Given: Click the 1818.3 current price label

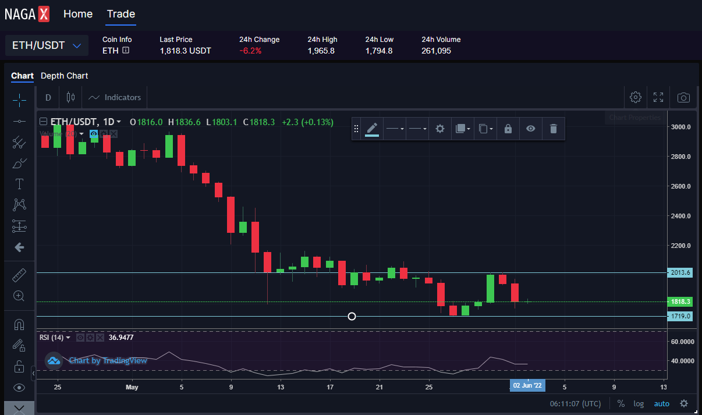Looking at the screenshot, I should (680, 302).
